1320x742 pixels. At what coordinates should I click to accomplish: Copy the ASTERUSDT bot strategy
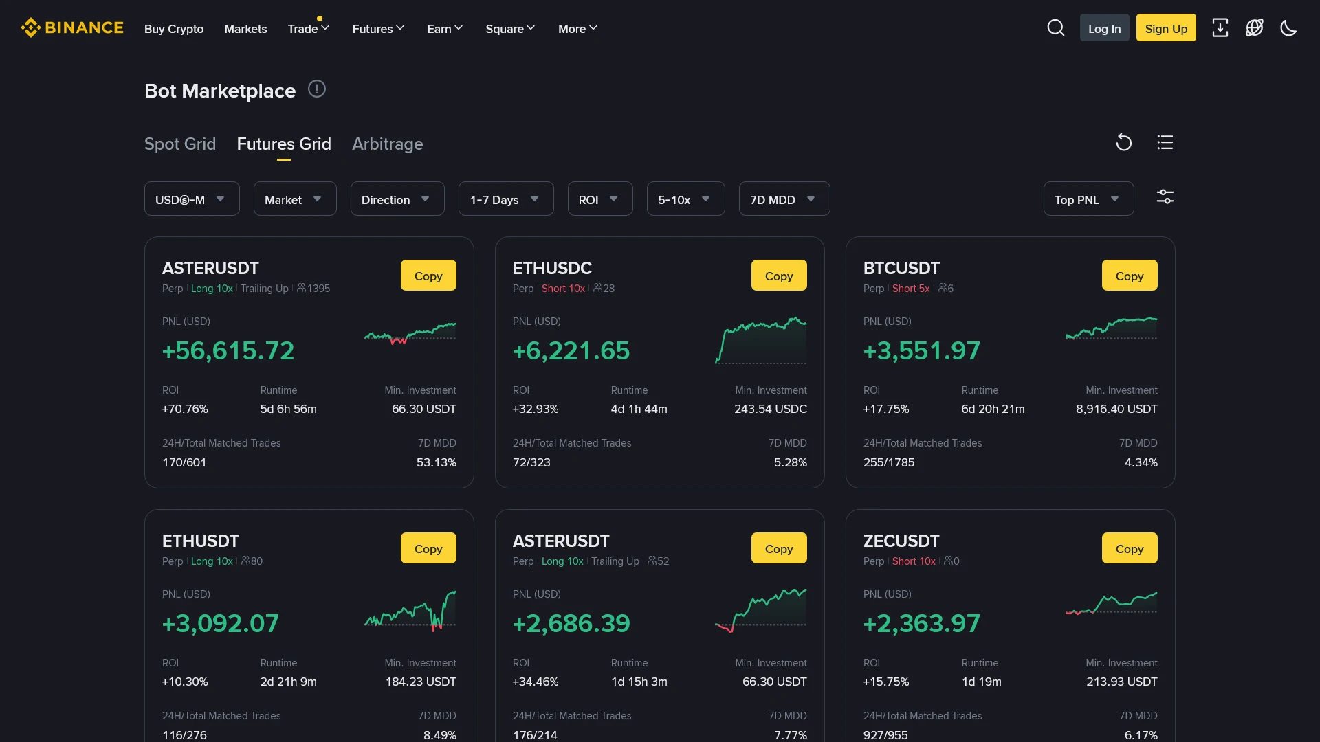tap(428, 275)
